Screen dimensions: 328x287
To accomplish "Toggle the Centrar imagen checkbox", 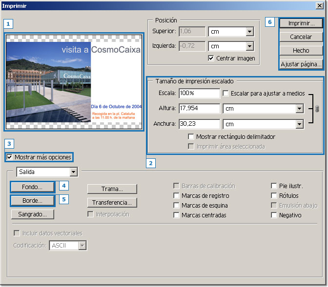I will [x=211, y=58].
